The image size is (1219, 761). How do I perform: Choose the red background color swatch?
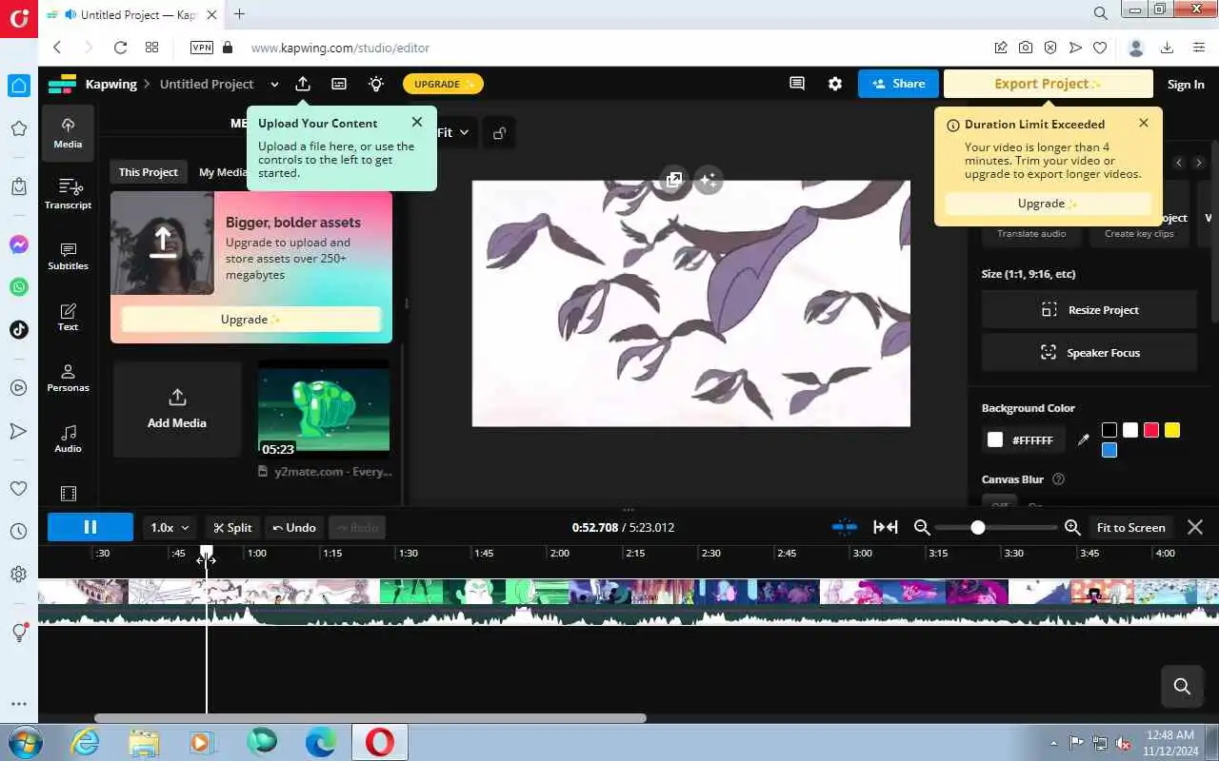tap(1151, 430)
